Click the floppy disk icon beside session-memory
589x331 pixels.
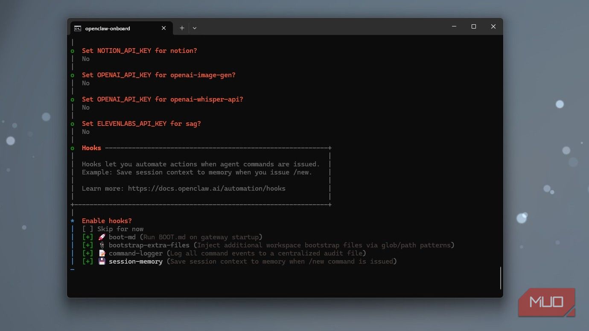tap(102, 261)
